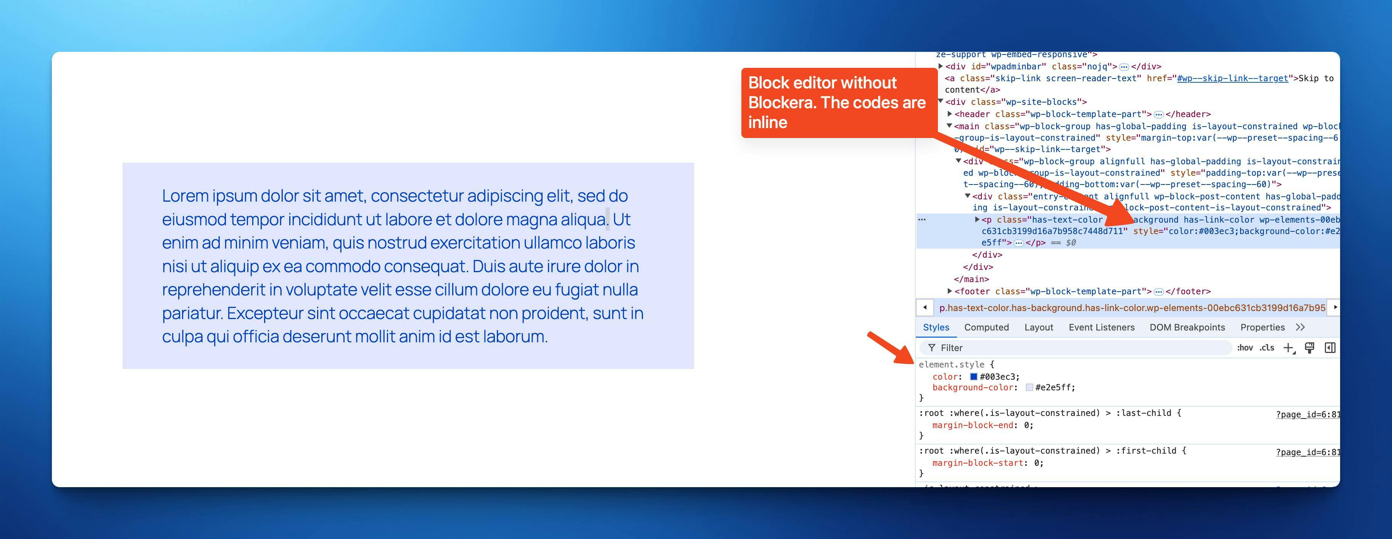Toggle the .cls element classes panel
Viewport: 1392px width, 539px height.
point(1266,348)
